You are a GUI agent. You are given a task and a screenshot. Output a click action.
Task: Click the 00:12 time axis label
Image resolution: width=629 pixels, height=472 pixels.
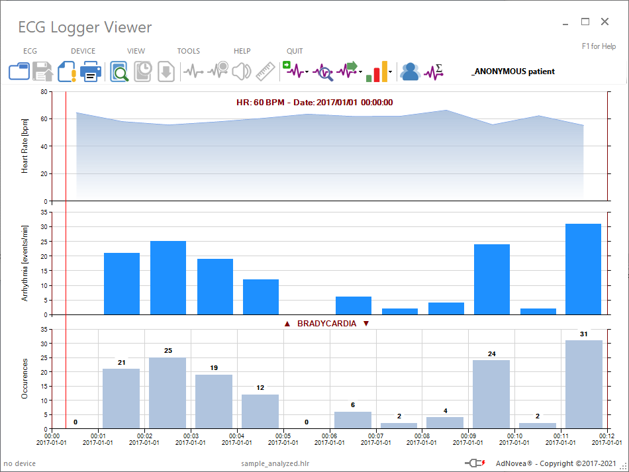coord(606,439)
